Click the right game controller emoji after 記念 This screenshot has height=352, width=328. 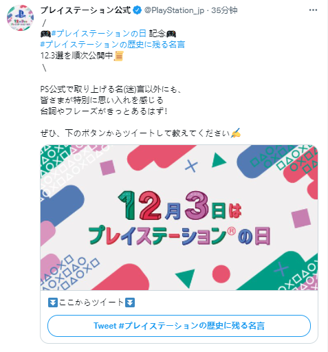[171, 34]
